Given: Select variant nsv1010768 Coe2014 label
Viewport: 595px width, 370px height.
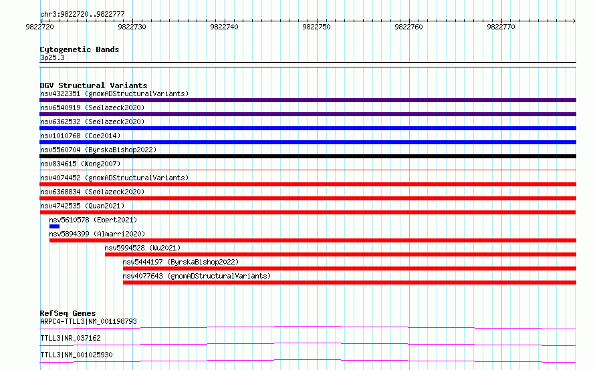Looking at the screenshot, I should 80,136.
